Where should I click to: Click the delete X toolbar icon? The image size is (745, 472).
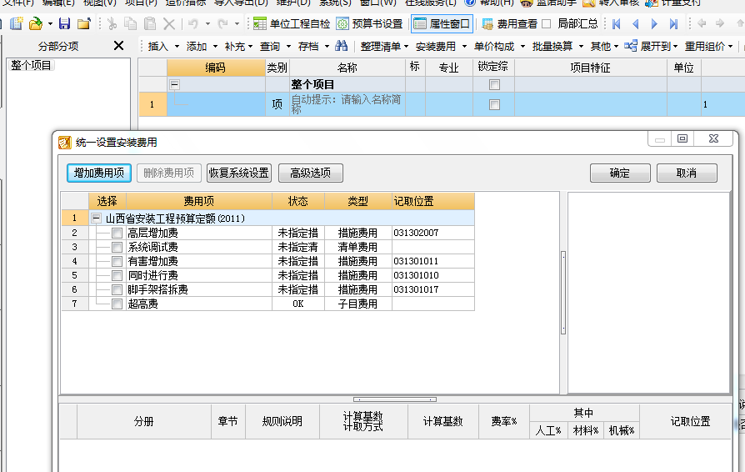tap(169, 23)
